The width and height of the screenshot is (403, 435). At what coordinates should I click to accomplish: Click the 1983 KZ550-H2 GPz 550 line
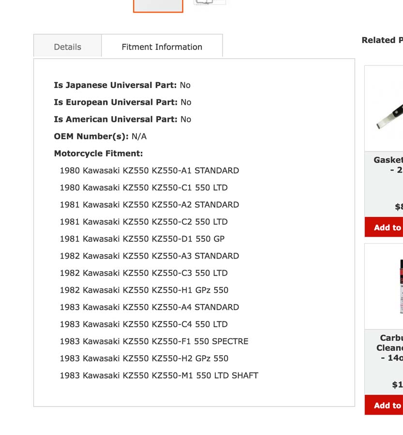coord(144,358)
